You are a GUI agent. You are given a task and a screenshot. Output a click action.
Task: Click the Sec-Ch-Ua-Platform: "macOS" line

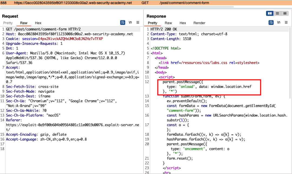[x=33, y=115]
